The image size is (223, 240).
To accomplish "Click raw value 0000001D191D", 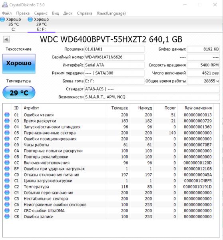I will 197,187.
